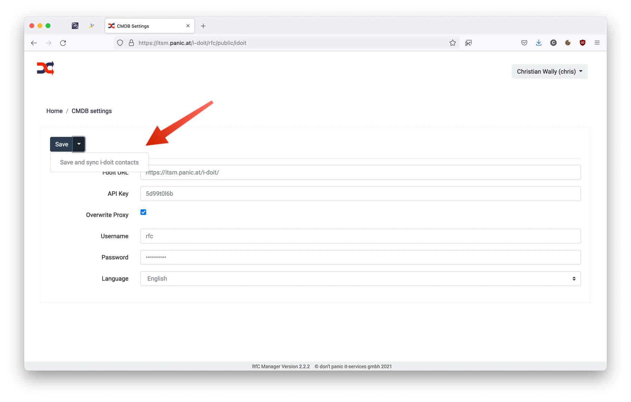
Task: Focus the Password input field
Action: 360,257
